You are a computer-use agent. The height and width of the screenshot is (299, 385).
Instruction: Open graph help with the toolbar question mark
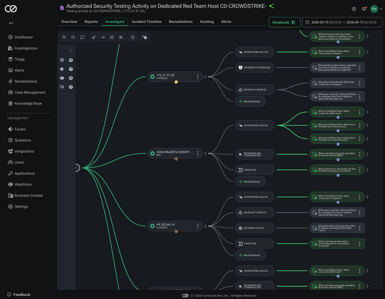(x=133, y=37)
